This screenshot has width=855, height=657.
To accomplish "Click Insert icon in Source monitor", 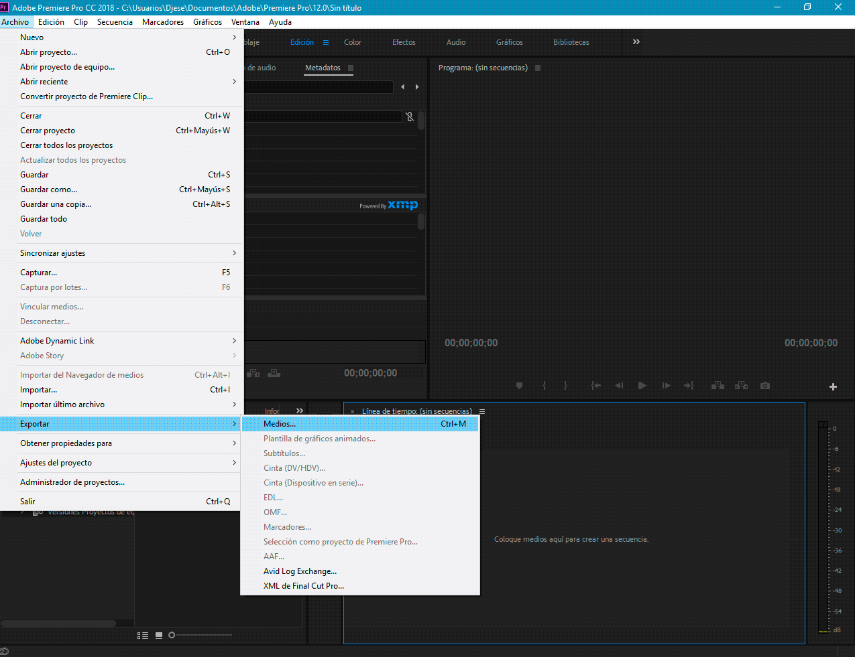I will 253,373.
